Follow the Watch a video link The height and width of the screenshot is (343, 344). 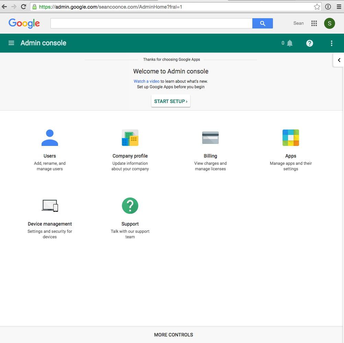click(x=147, y=81)
